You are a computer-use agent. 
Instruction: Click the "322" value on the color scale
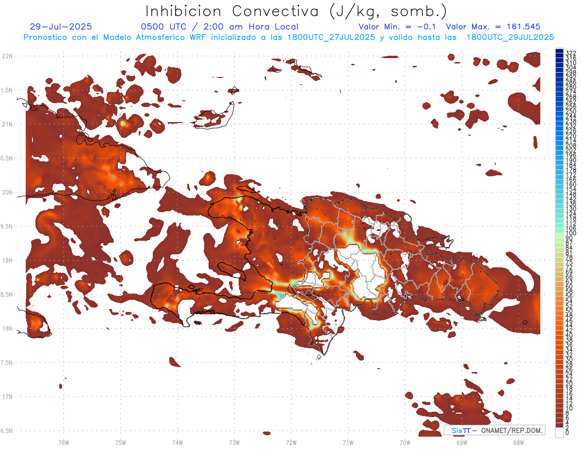570,53
